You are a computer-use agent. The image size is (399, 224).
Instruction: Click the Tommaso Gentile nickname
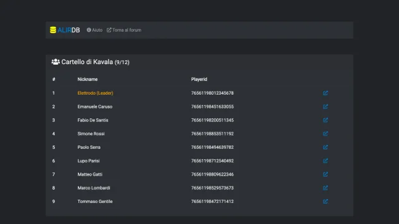pos(95,202)
